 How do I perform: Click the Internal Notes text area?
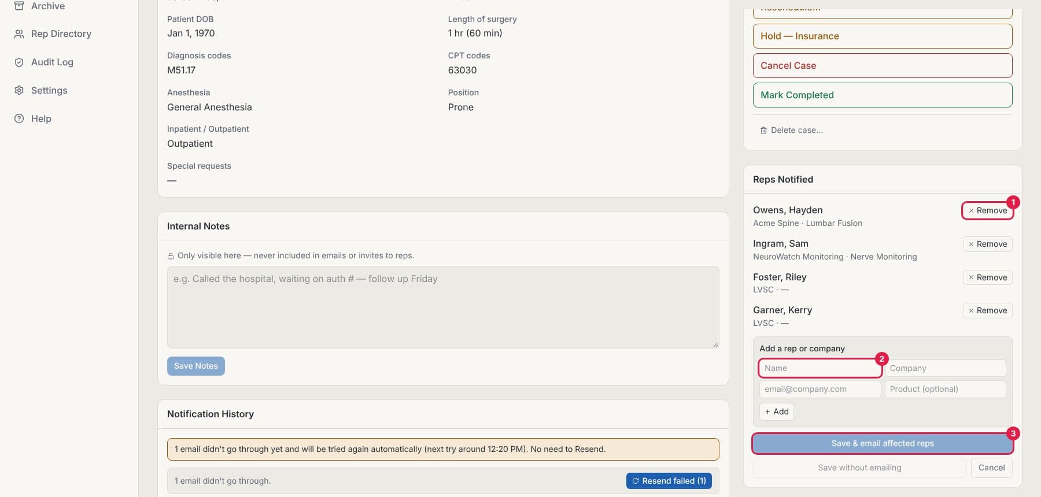443,307
